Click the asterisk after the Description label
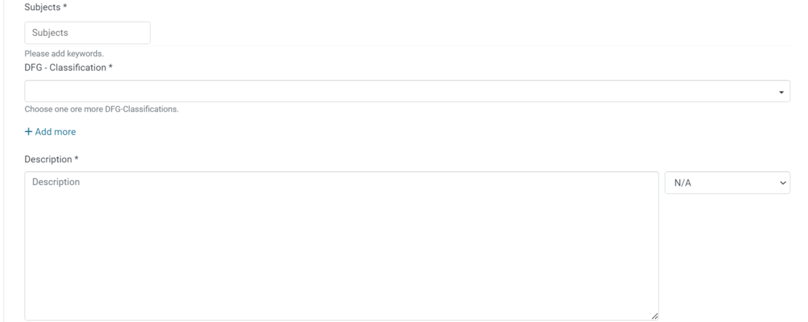This screenshot has width=808, height=322. (x=76, y=159)
